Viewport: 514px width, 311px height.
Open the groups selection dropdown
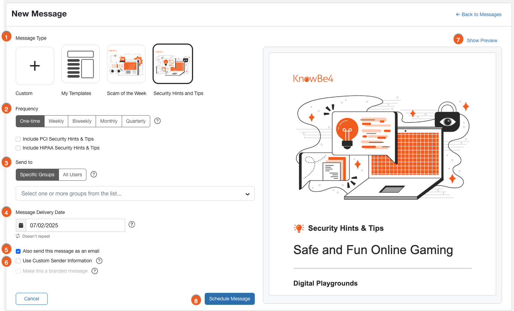click(135, 193)
